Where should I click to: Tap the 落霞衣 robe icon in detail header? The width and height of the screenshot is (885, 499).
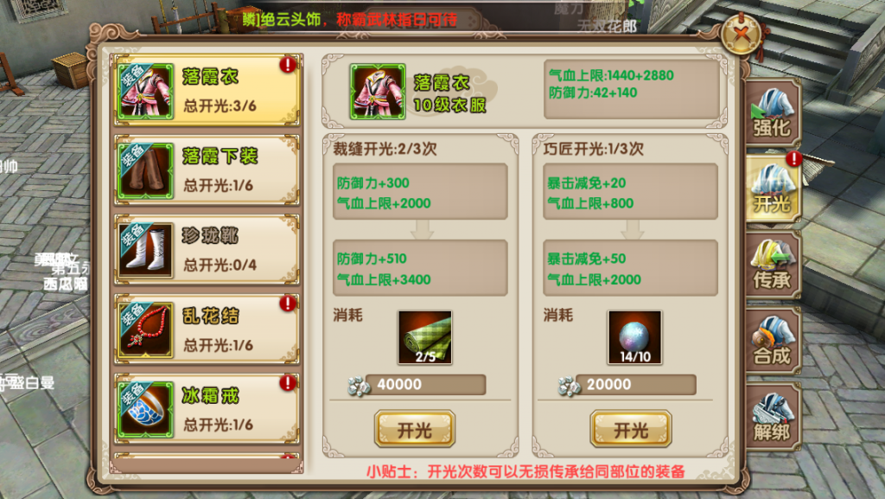click(378, 92)
